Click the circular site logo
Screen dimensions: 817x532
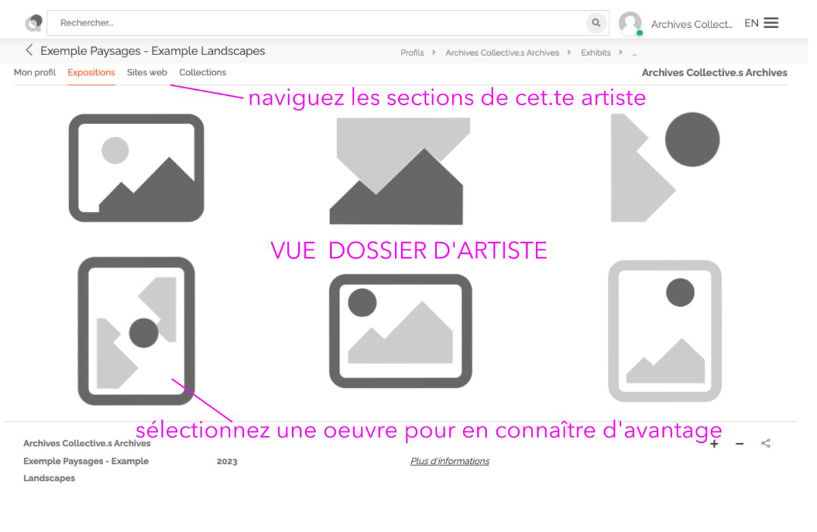coord(33,22)
